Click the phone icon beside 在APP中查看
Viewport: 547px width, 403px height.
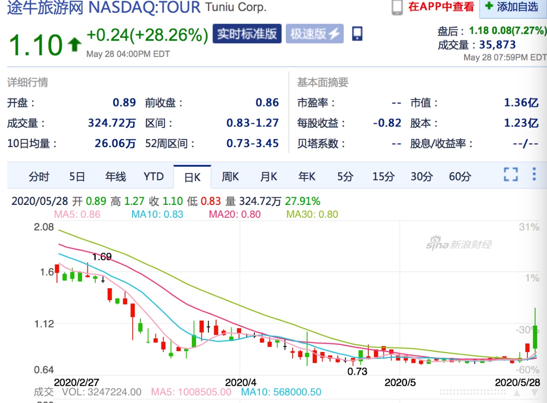397,7
